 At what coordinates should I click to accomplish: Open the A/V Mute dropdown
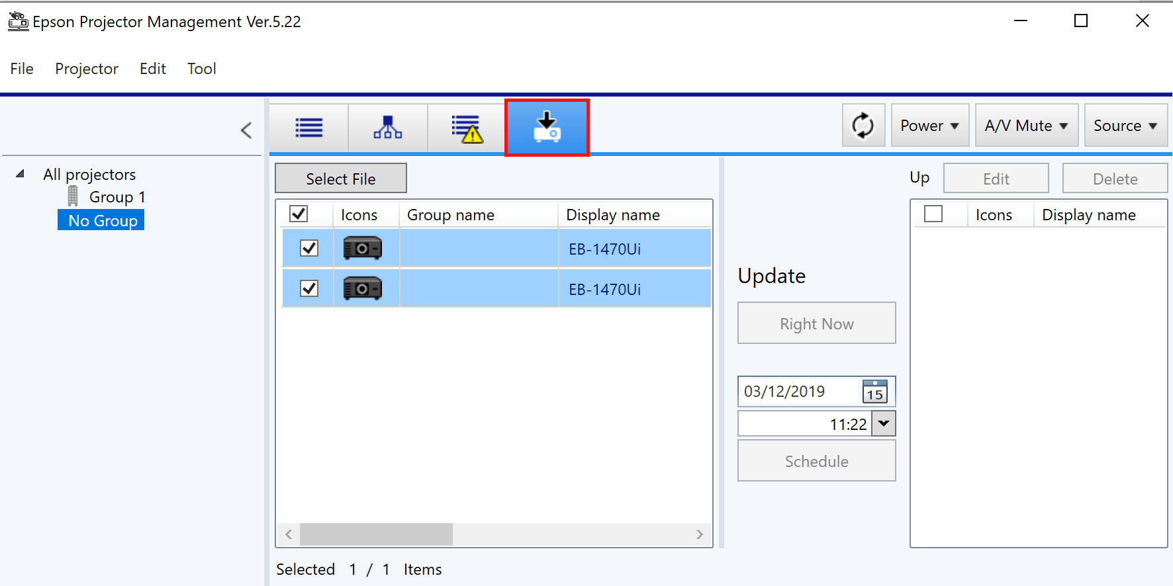[x=1027, y=125]
